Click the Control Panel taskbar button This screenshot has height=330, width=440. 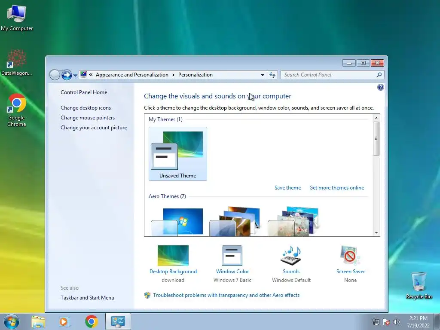pos(118,321)
